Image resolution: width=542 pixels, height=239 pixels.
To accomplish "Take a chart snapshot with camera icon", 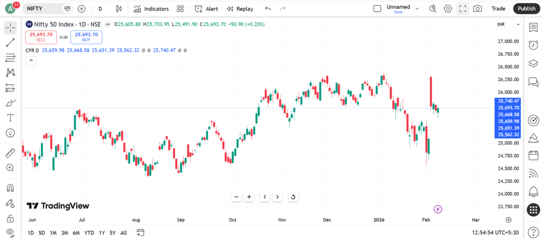I will [x=477, y=8].
